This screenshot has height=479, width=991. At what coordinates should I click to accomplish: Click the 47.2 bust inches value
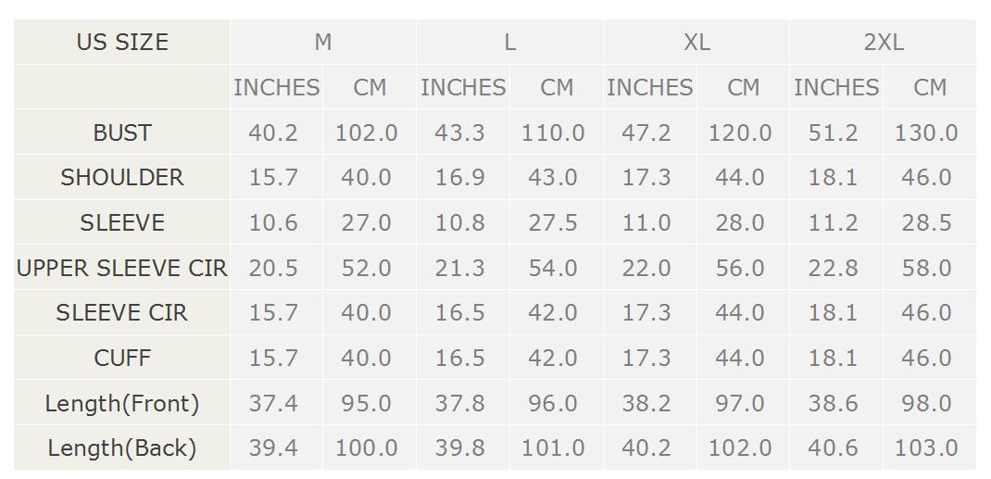646,132
